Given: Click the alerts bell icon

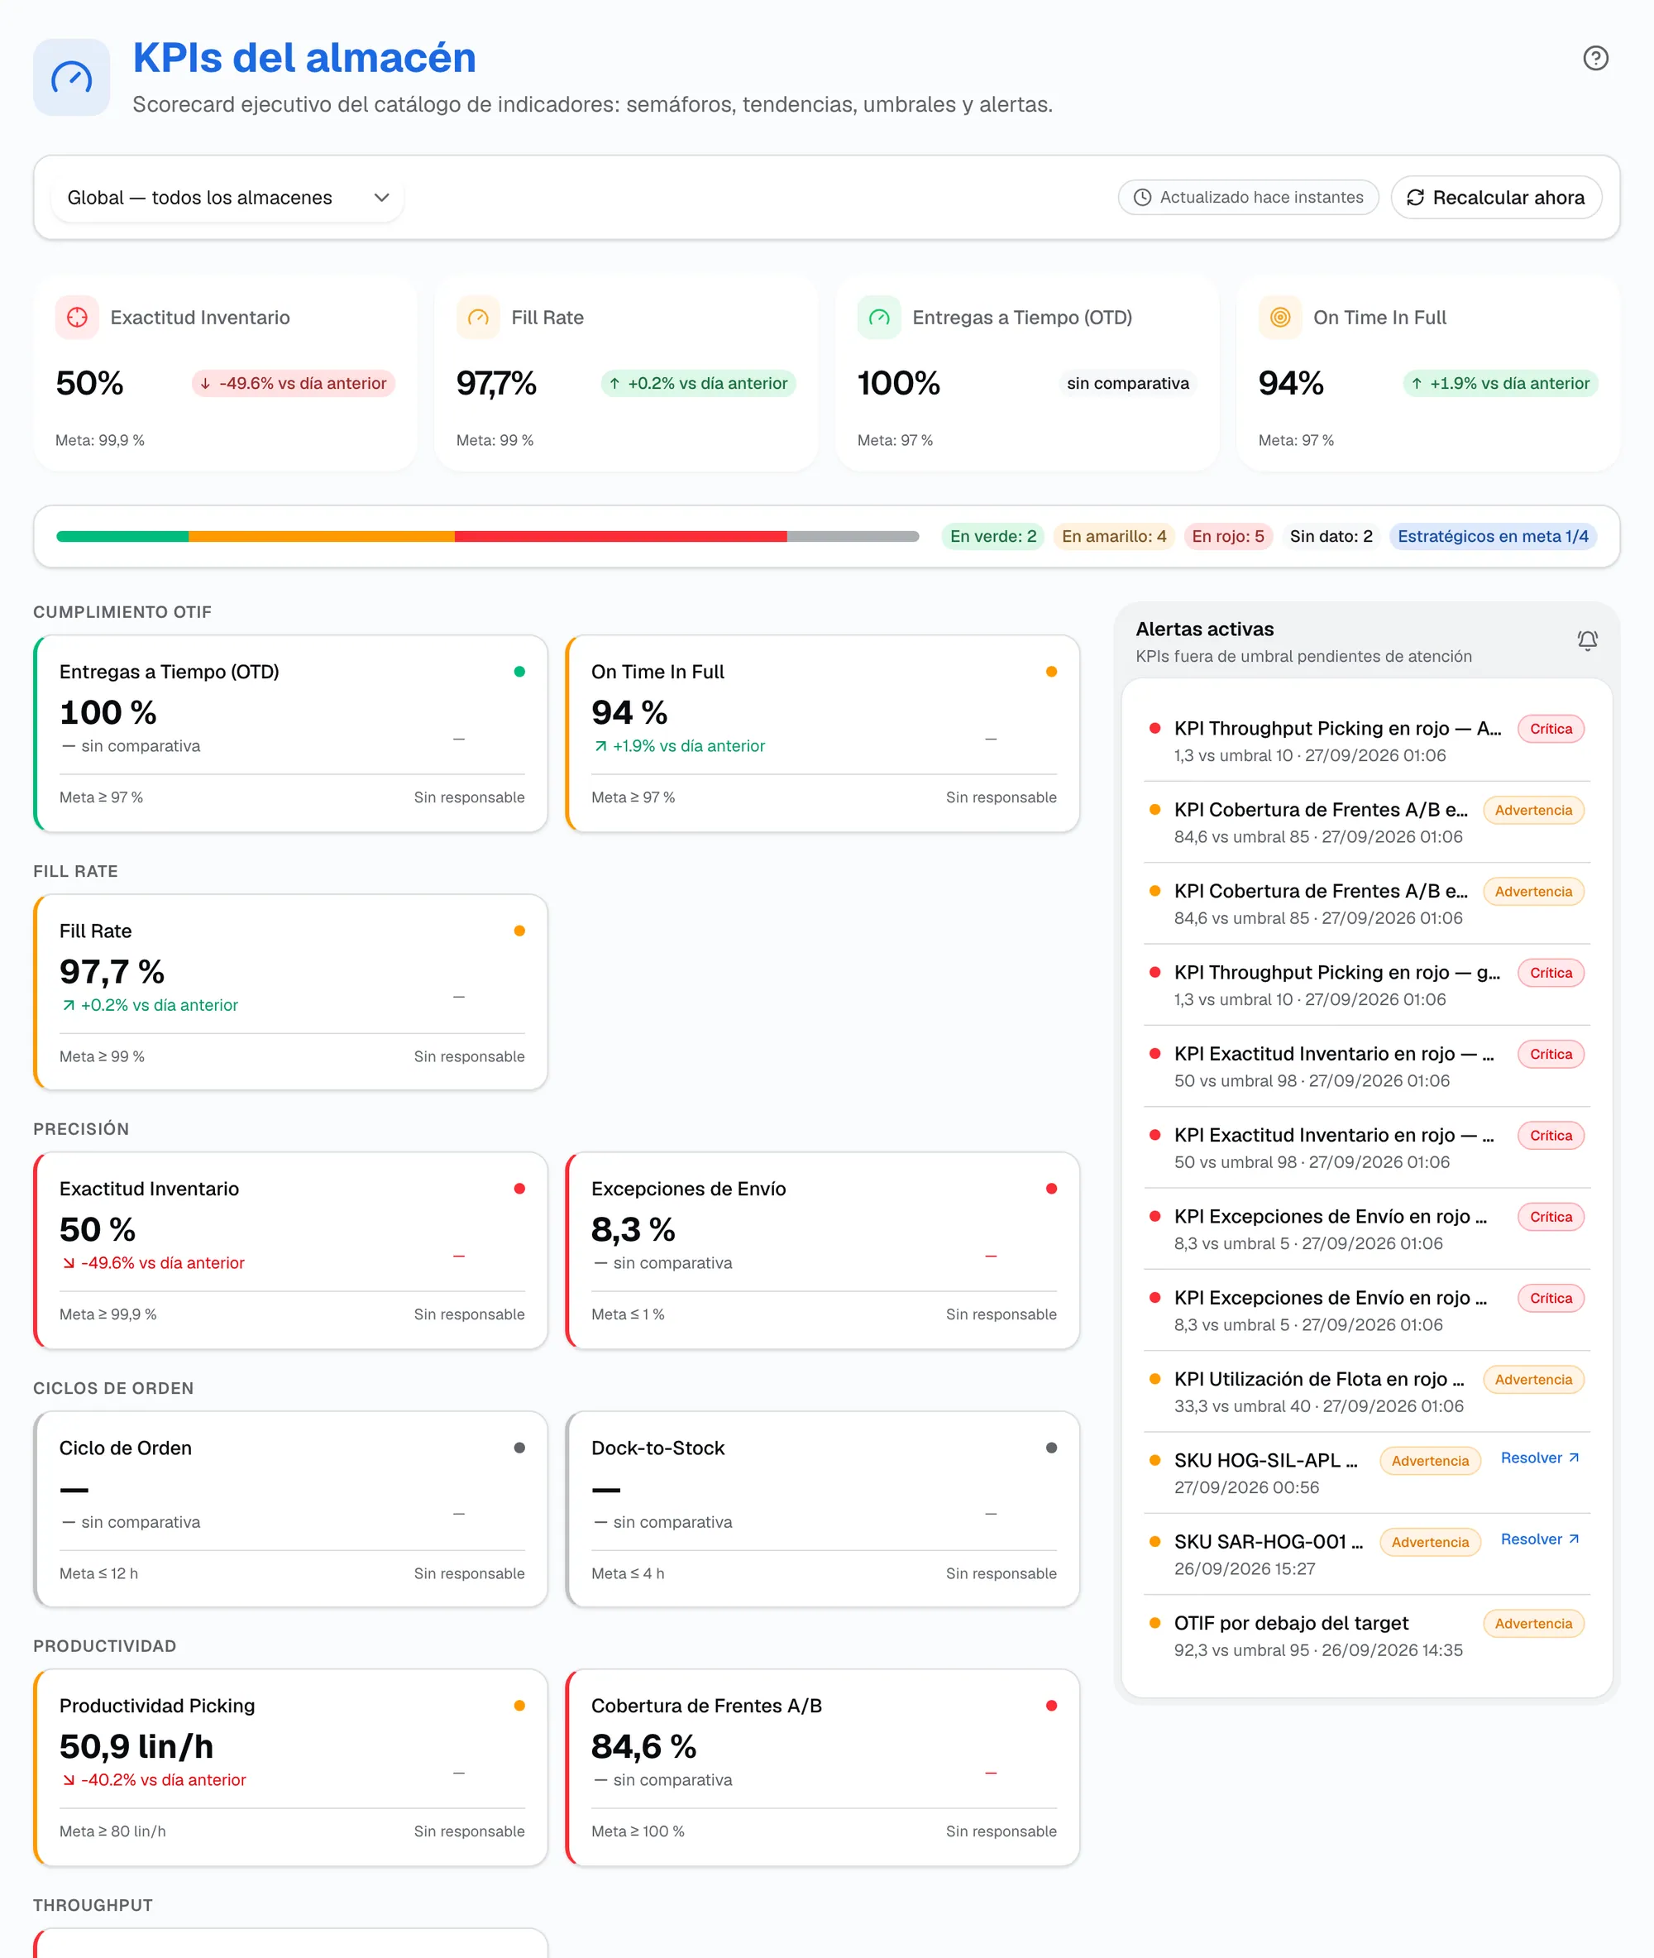Looking at the screenshot, I should point(1586,640).
